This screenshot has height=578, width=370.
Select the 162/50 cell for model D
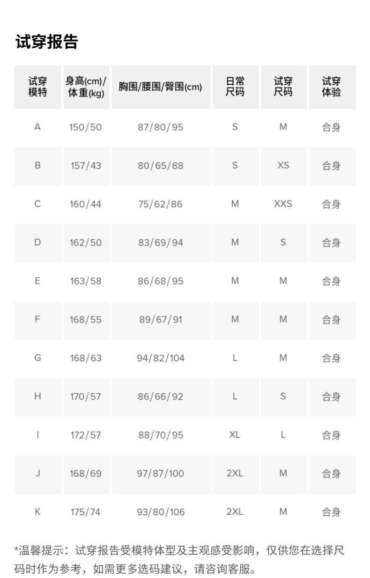pos(86,242)
